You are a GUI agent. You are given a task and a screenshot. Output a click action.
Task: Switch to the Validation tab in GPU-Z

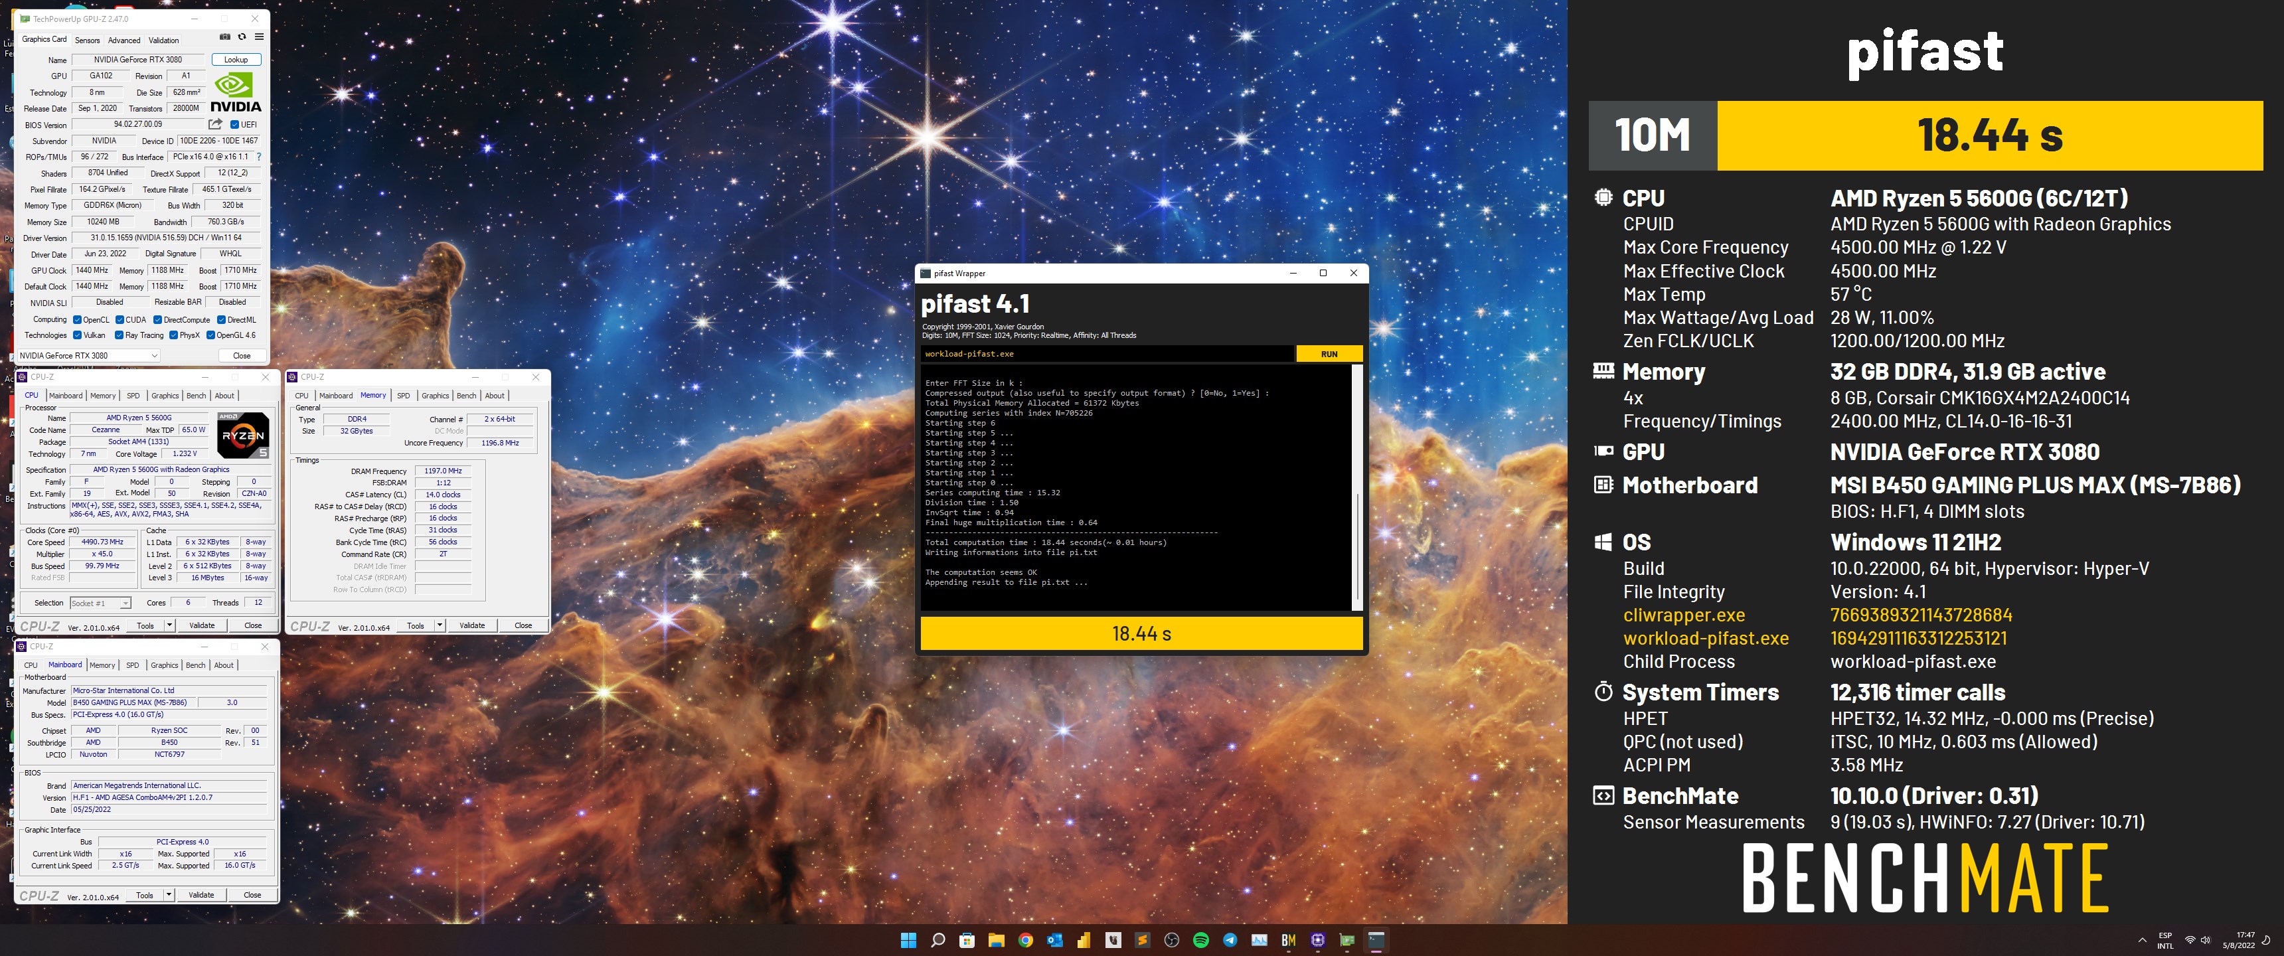click(163, 40)
